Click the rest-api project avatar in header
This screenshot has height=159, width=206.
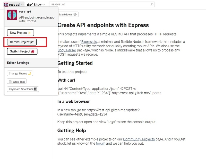[x=6, y=5]
